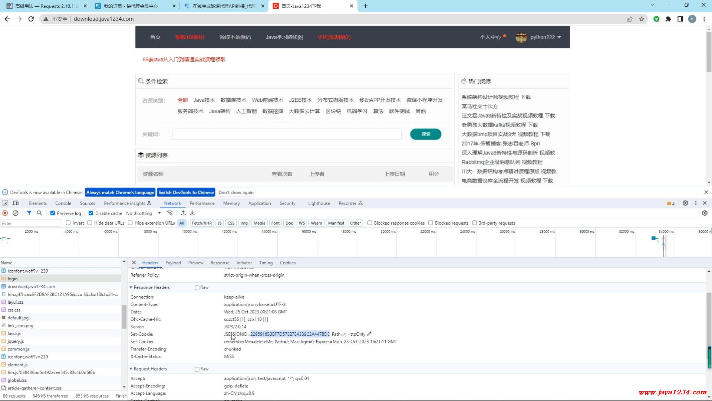Check Blocked requests option
The width and height of the screenshot is (712, 401).
pos(431,223)
